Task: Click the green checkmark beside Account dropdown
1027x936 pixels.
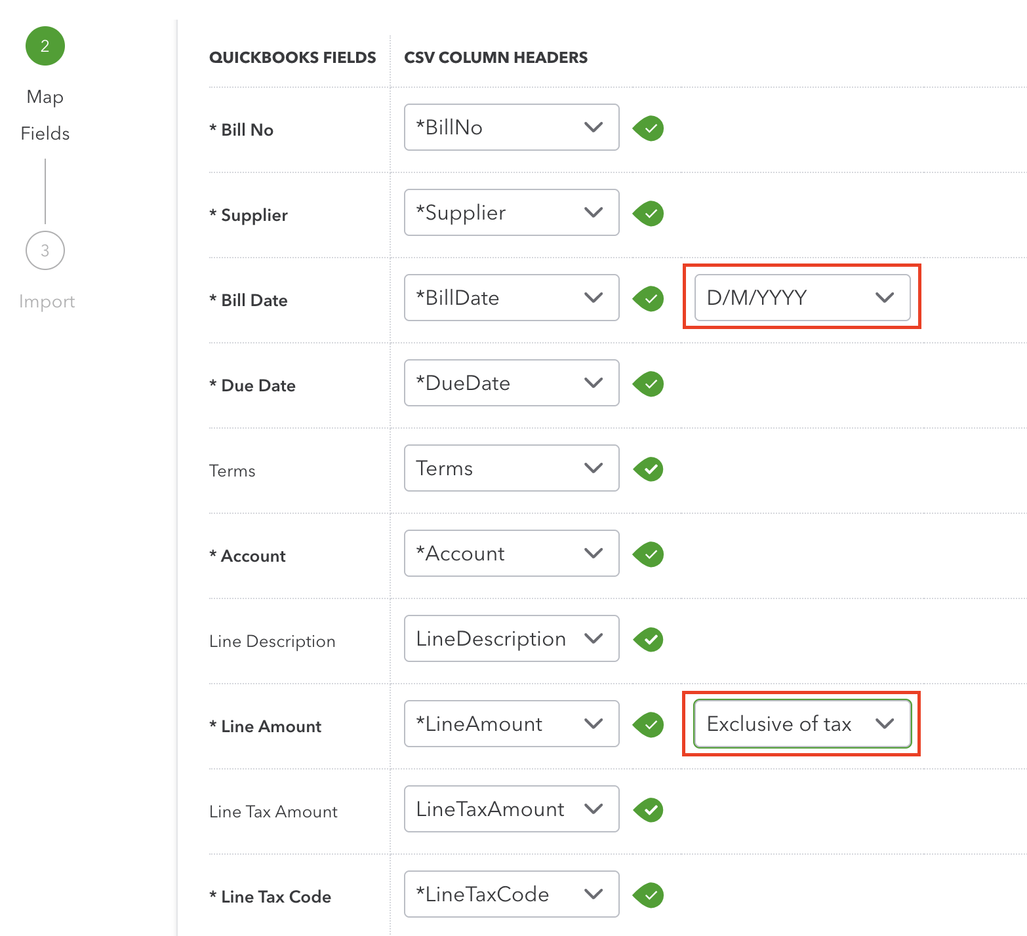Action: pos(649,555)
